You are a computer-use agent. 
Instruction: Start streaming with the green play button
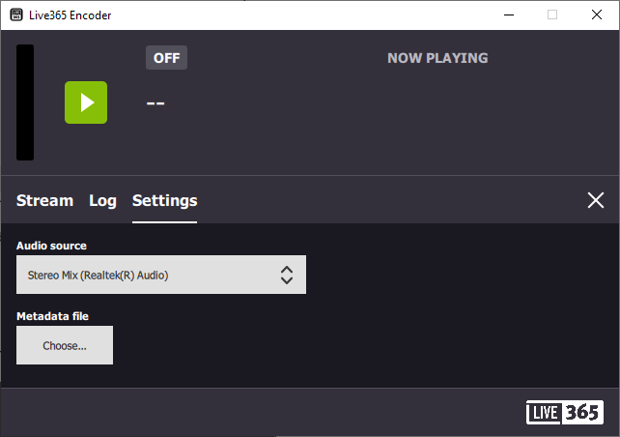[x=86, y=102]
